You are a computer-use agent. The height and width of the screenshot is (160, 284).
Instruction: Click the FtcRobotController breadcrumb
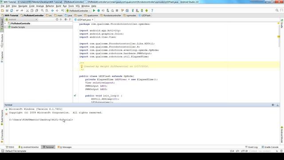pyautogui.click(x=32, y=16)
